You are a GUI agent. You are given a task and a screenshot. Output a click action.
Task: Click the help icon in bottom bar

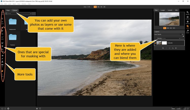tap(5, 108)
